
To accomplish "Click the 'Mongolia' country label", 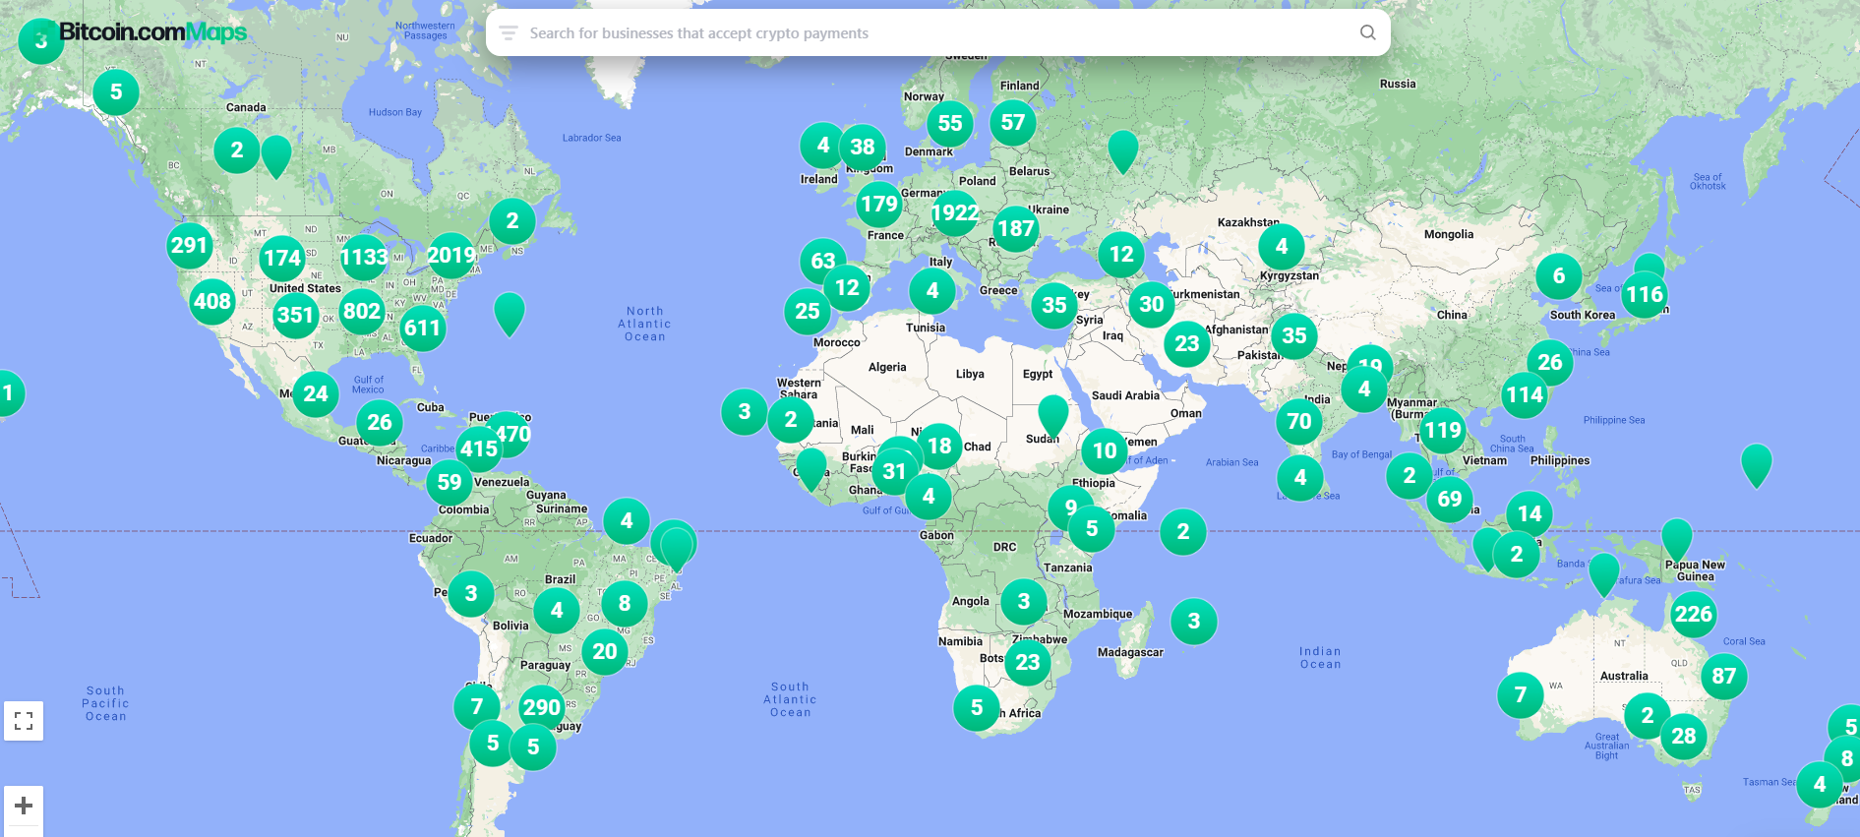I will click(x=1449, y=234).
